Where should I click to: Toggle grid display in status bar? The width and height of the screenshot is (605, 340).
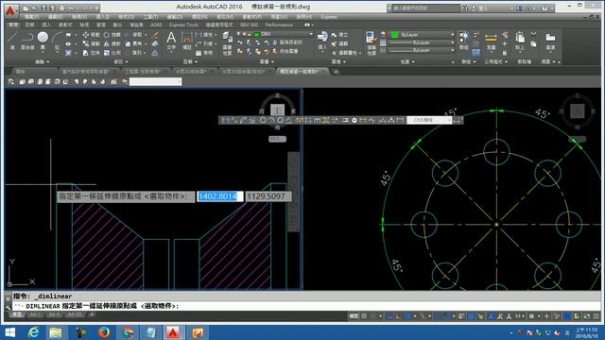pos(364,316)
